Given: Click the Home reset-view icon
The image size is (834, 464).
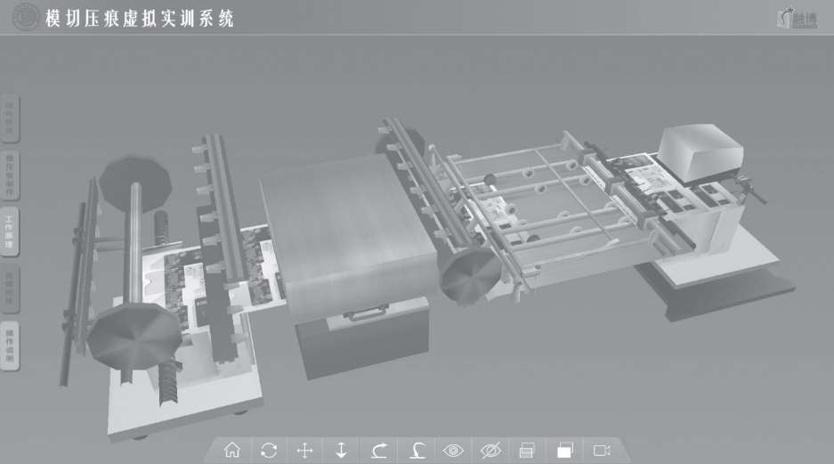Looking at the screenshot, I should tap(232, 451).
